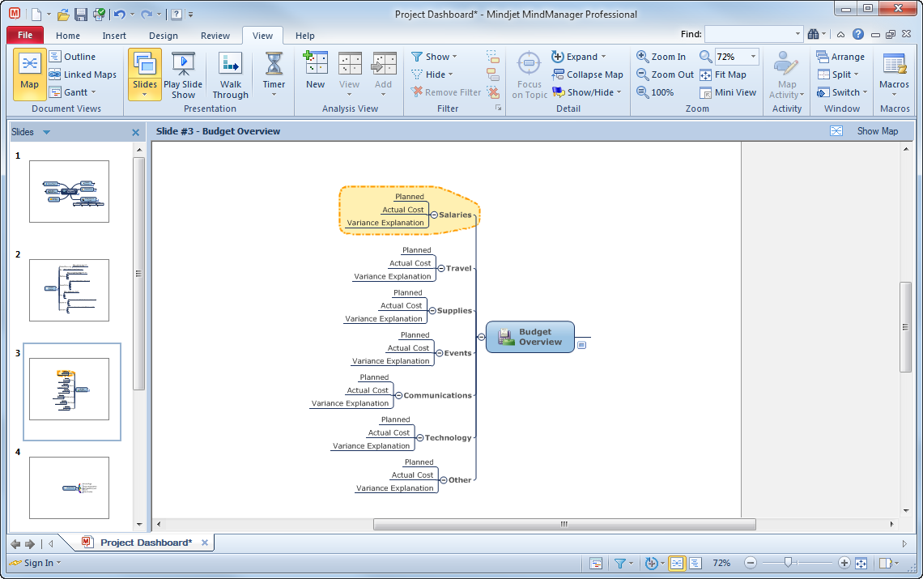The image size is (923, 579).
Task: Select slide 4 thumbnail
Action: 69,487
